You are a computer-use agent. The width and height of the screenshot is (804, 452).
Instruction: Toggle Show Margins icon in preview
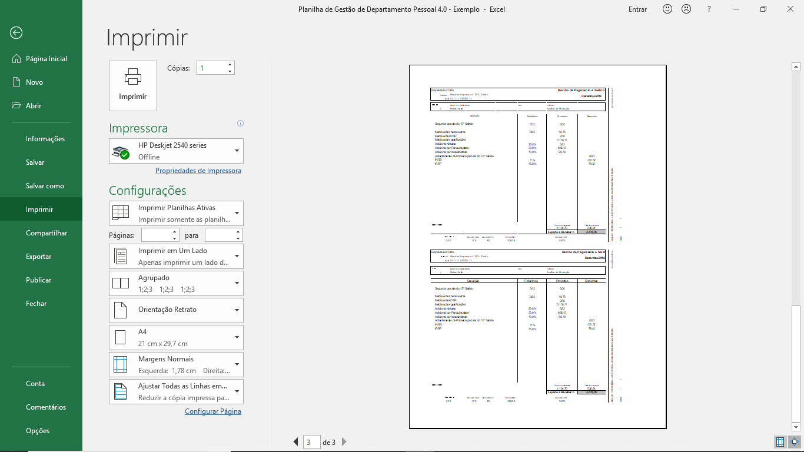tap(780, 441)
